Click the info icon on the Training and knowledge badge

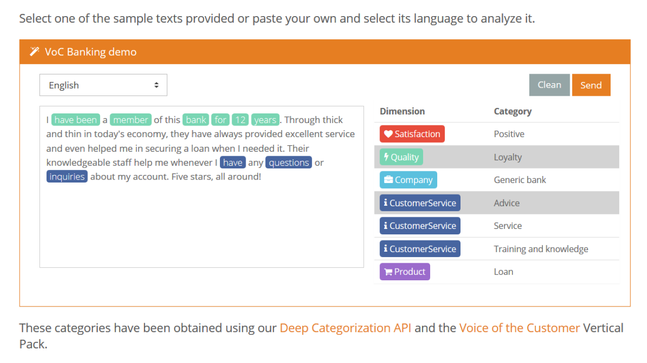click(x=386, y=249)
